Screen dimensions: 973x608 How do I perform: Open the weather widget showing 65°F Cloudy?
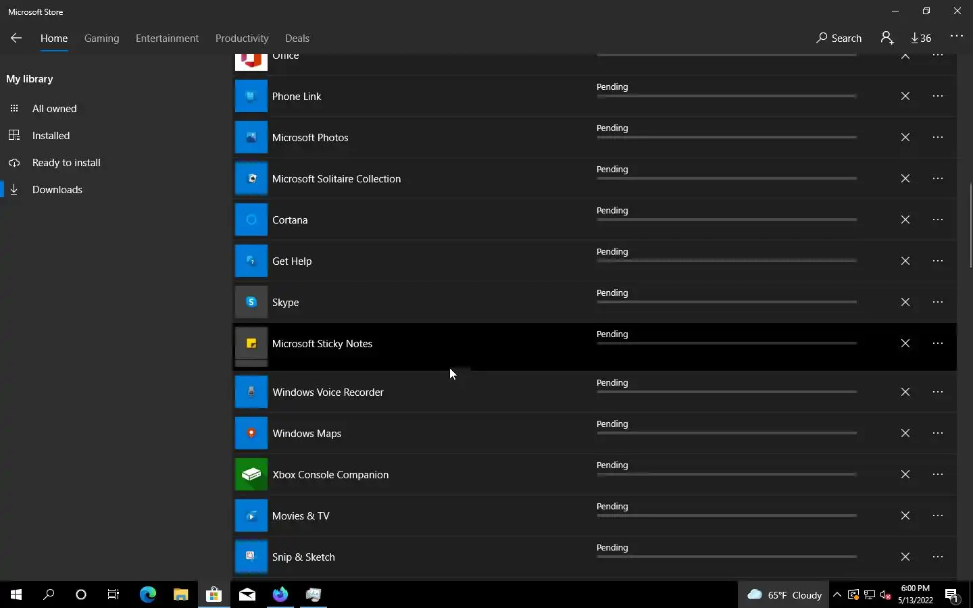coord(784,594)
